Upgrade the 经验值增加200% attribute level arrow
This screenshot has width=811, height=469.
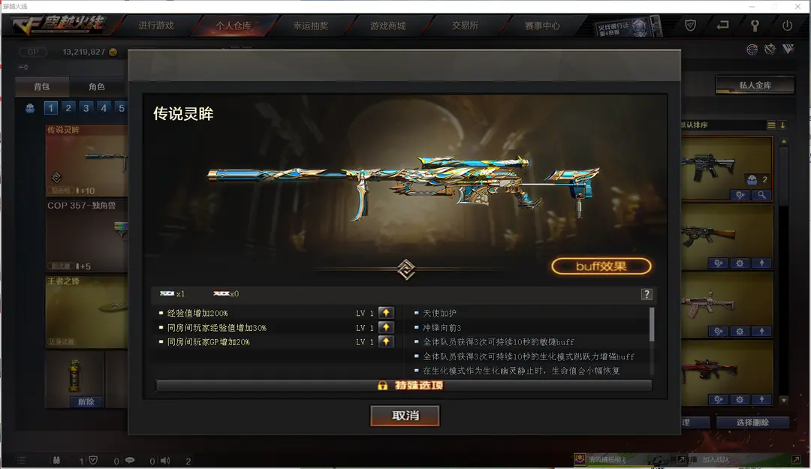pyautogui.click(x=386, y=313)
